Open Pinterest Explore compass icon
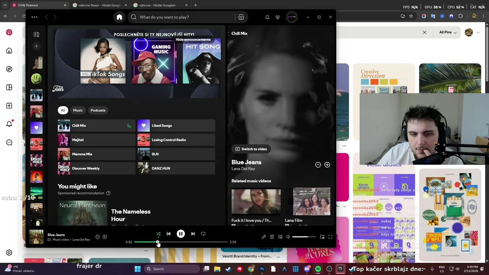The width and height of the screenshot is (489, 275). (9, 69)
